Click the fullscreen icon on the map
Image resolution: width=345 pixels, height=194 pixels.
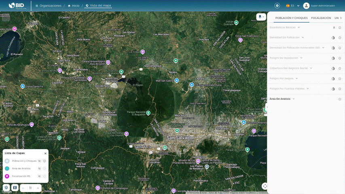tap(265, 186)
